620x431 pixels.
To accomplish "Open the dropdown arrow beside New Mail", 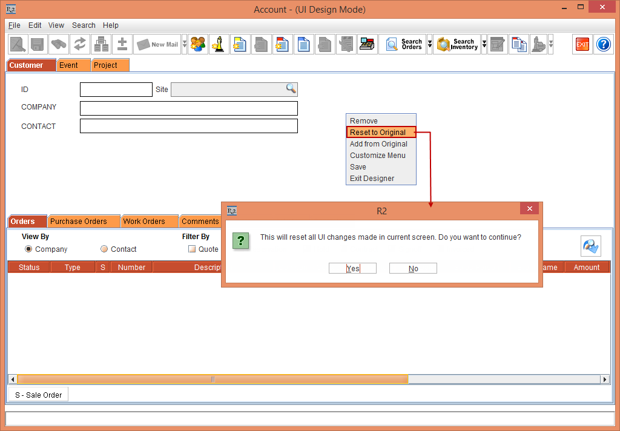I will click(184, 44).
